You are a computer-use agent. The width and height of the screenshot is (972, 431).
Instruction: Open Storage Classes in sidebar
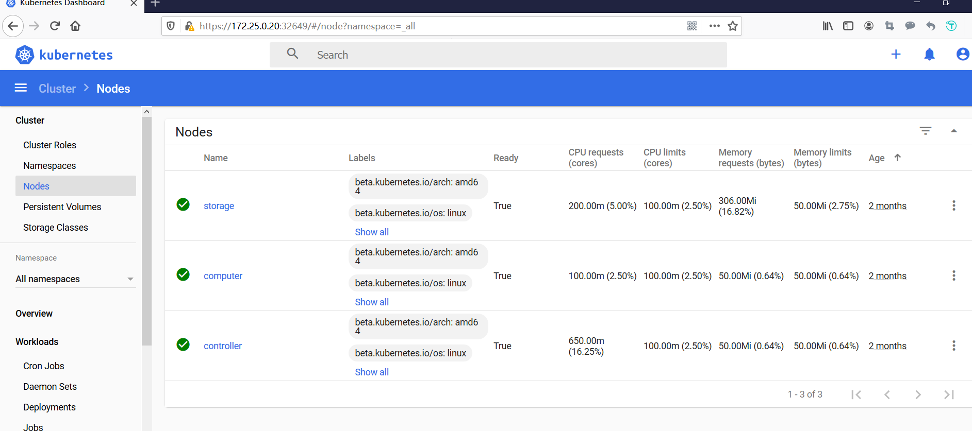[x=56, y=227]
